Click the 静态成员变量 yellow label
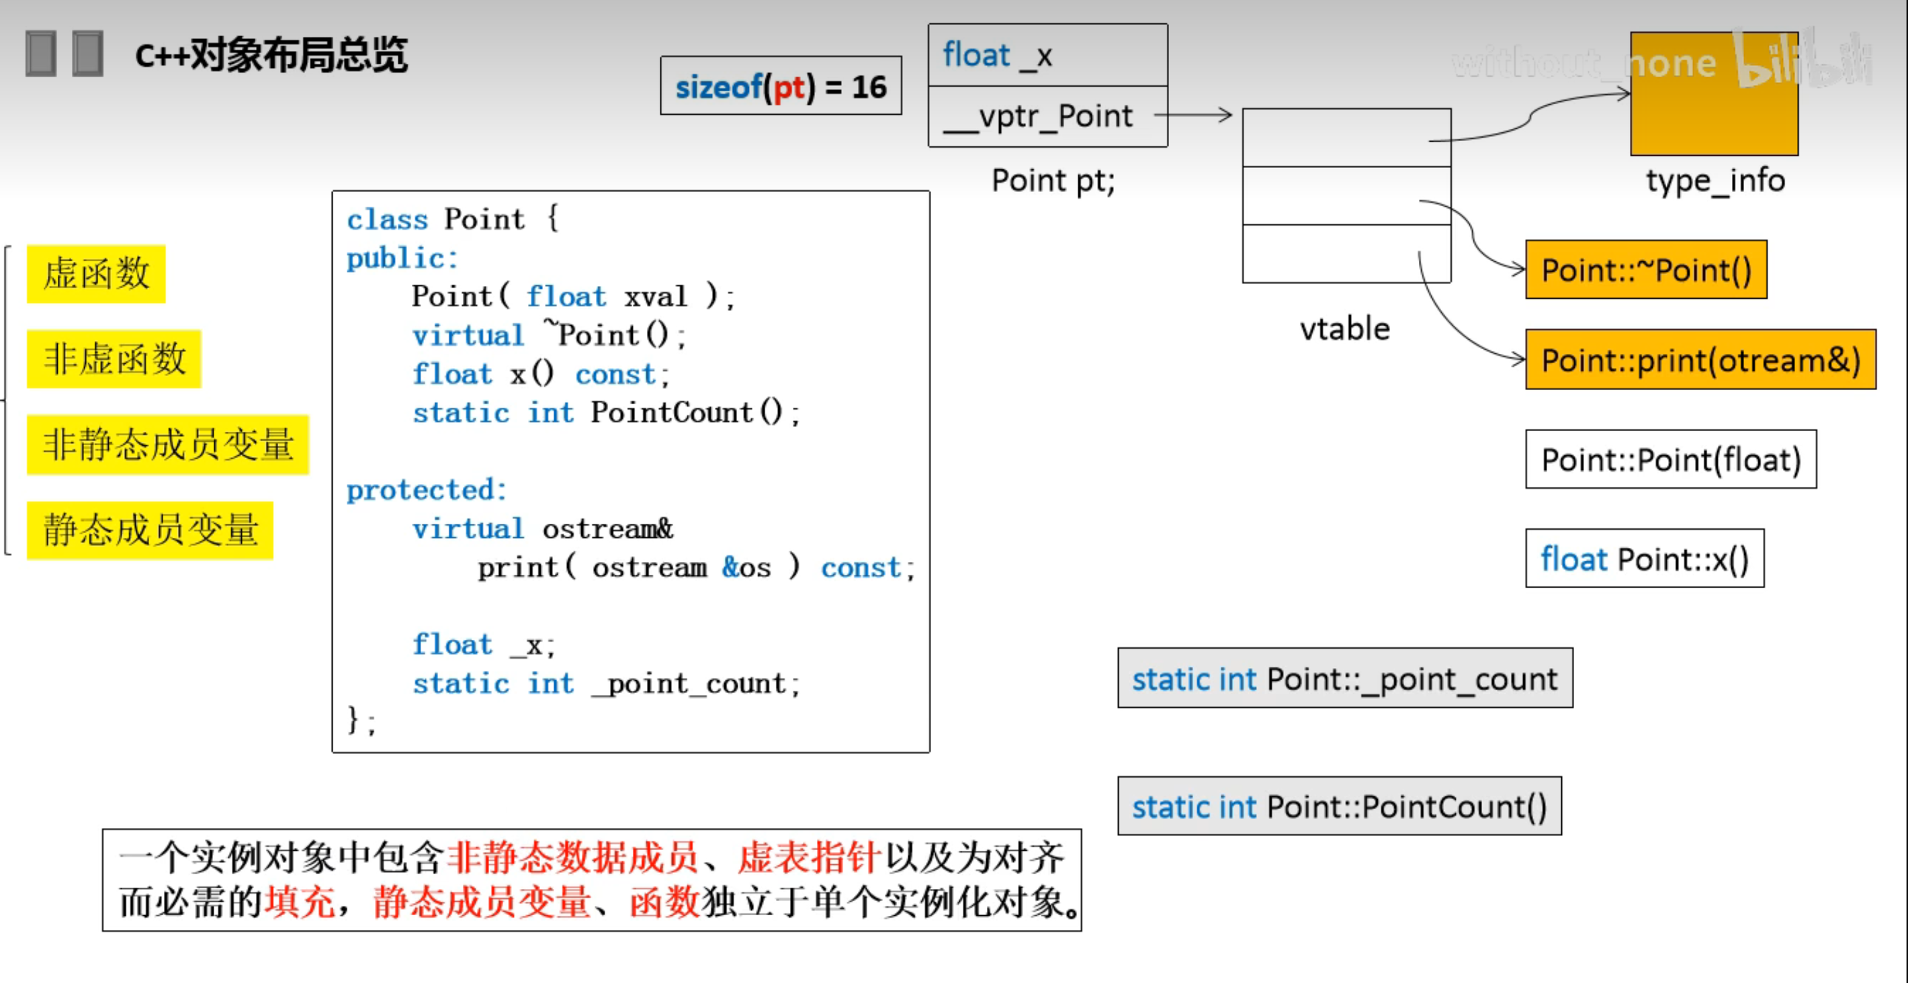This screenshot has height=983, width=1908. coord(150,530)
